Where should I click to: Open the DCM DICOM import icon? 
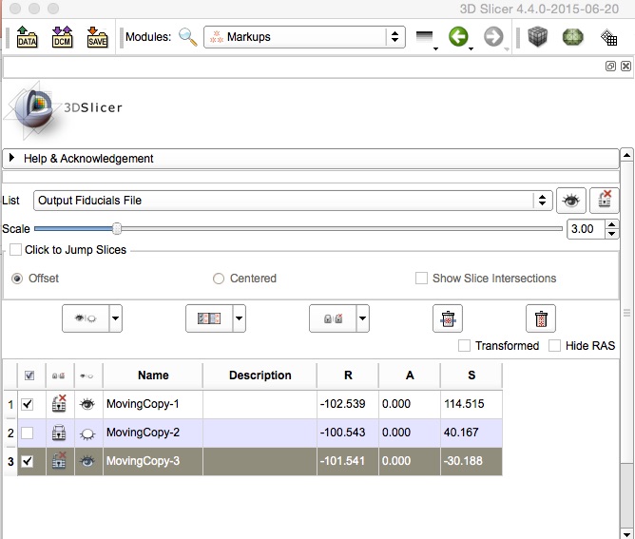pos(62,38)
